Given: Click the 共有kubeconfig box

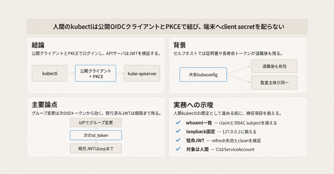Looking at the screenshot, I should 203,75.
